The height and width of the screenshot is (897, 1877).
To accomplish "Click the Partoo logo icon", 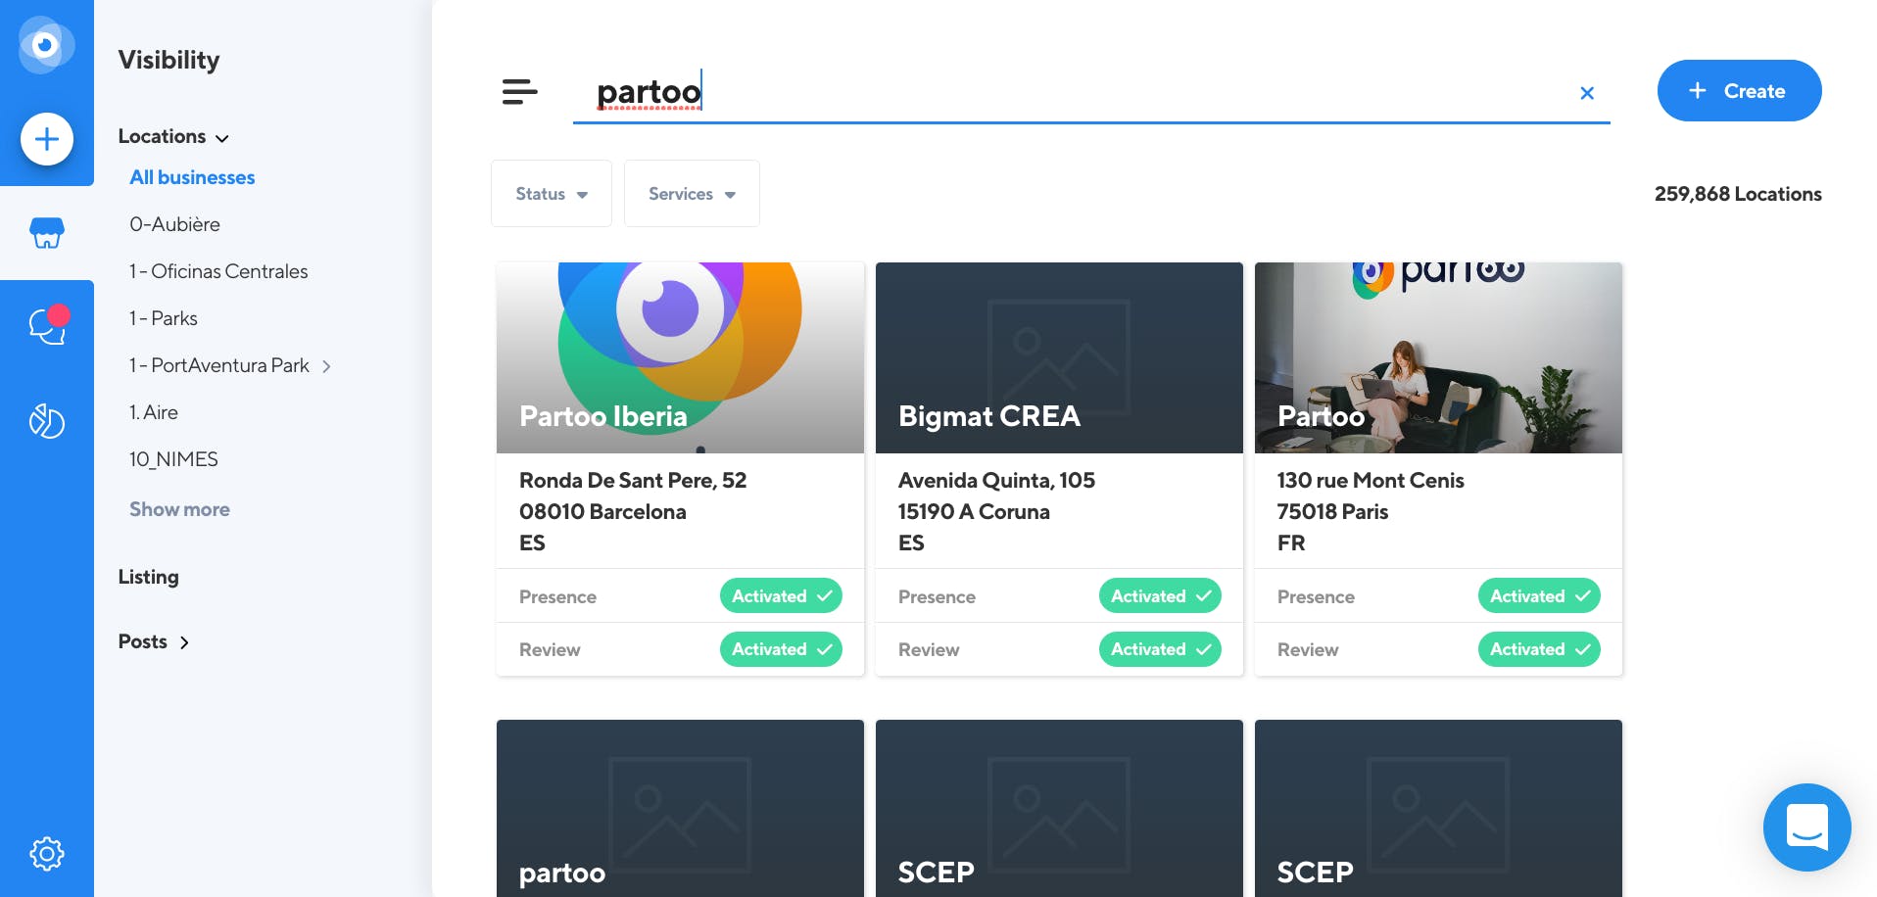I will click(x=45, y=45).
